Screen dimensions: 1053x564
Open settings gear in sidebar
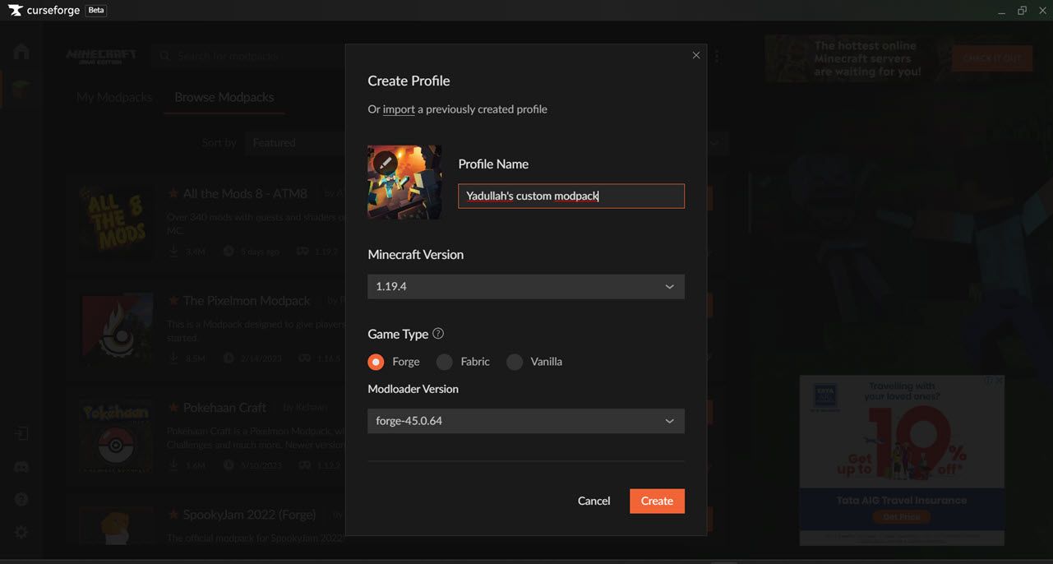[x=21, y=532]
